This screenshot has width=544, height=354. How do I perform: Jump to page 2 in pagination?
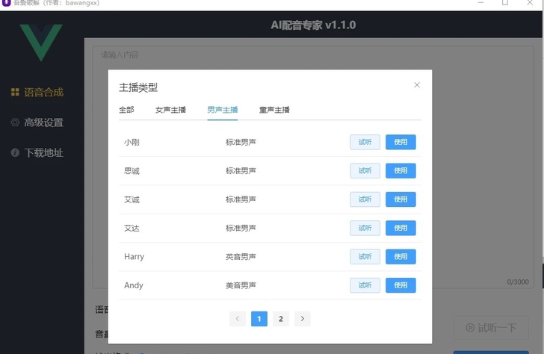tap(281, 319)
